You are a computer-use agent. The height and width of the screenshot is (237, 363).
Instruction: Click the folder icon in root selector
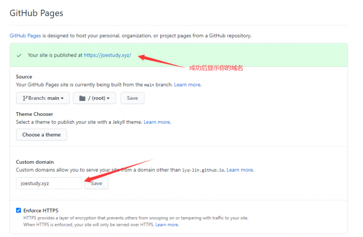(x=82, y=98)
